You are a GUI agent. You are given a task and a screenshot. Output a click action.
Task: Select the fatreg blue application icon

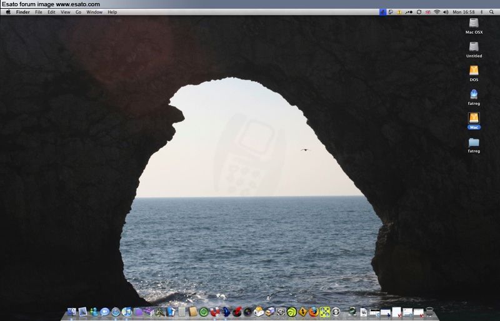click(474, 94)
